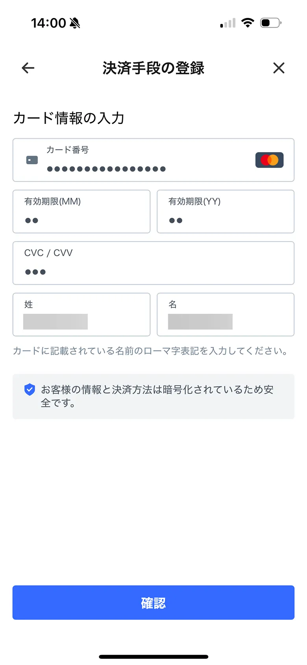The image size is (307, 665).
Task: Click the Wi-Fi status icon
Action: point(248,23)
